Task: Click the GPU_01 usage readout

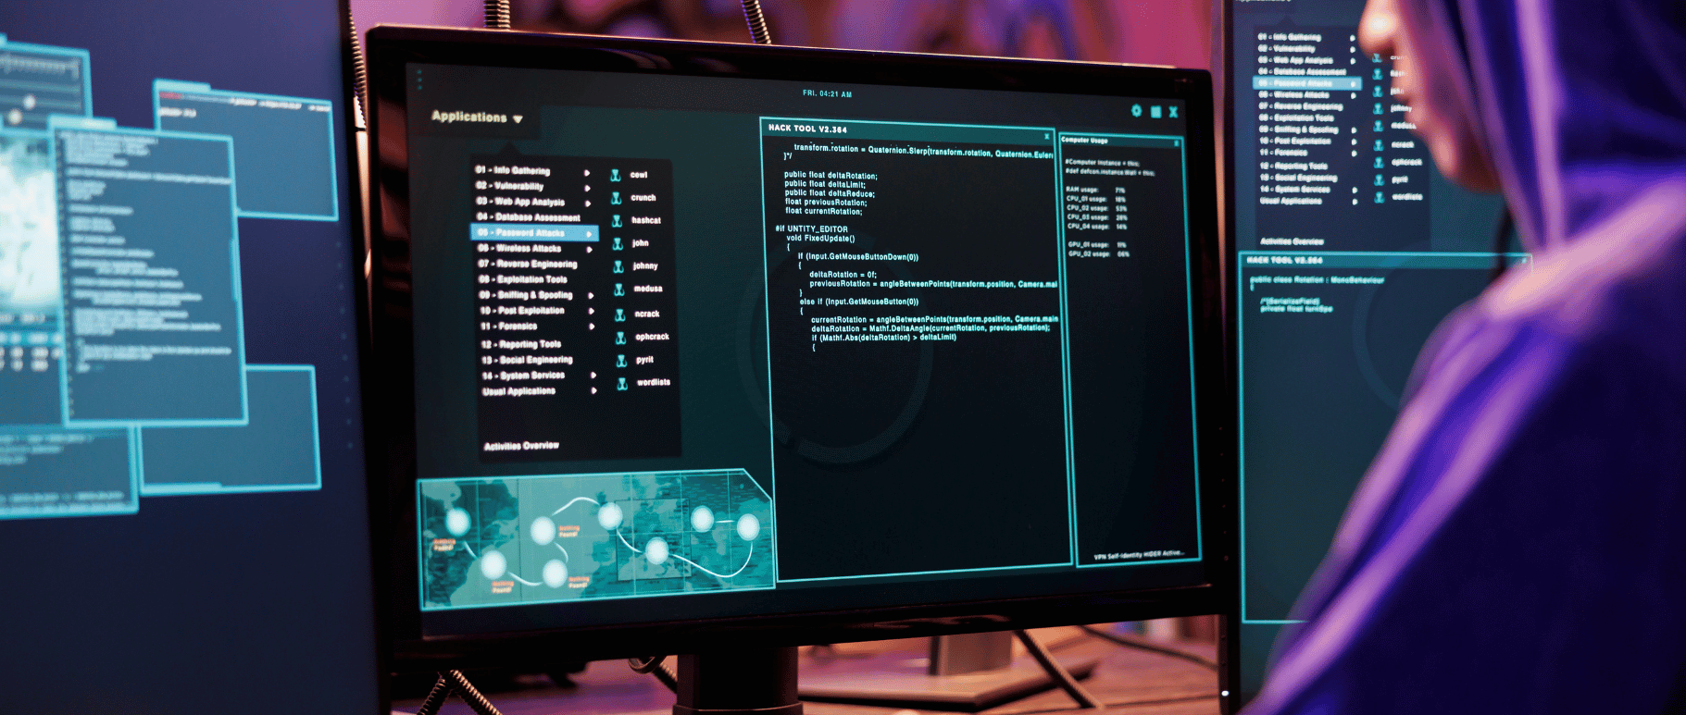Action: [x=1098, y=245]
